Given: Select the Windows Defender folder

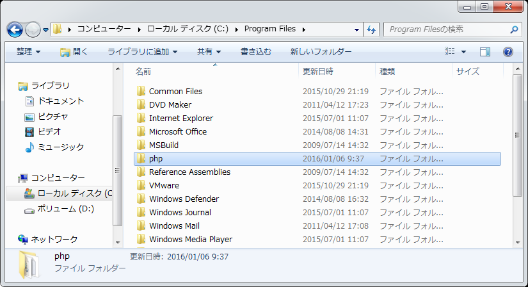Looking at the screenshot, I should coord(184,199).
